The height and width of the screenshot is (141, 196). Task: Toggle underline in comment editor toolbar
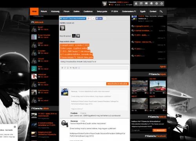68,68
